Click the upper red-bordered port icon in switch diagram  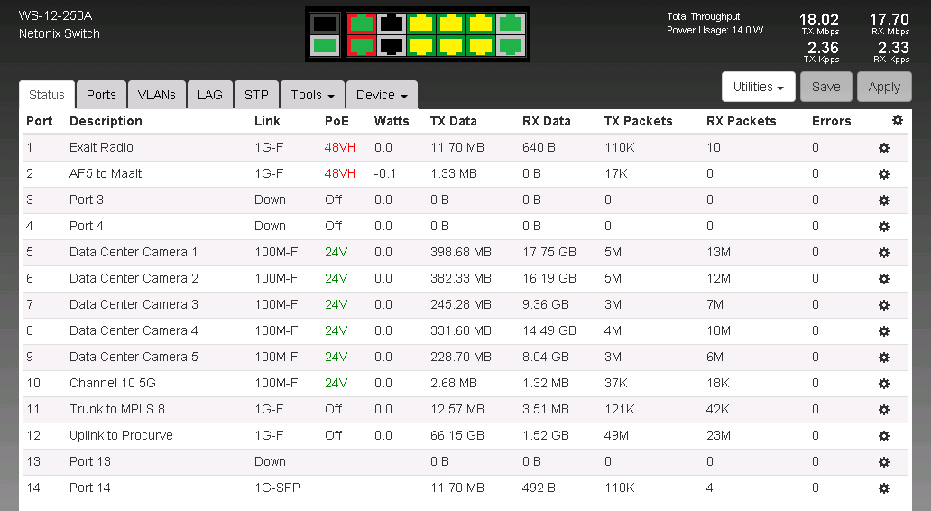point(361,23)
